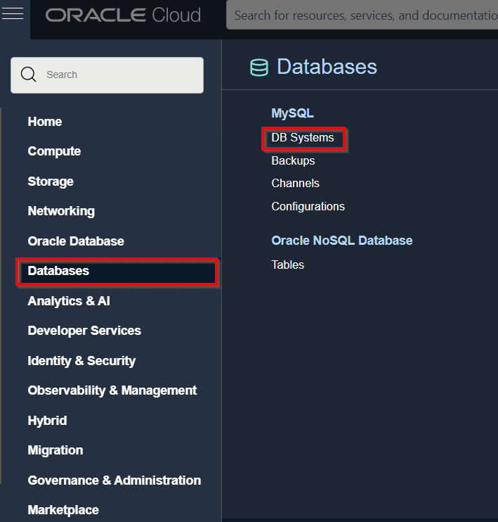
Task: Focus the sidebar Search field
Action: click(107, 75)
